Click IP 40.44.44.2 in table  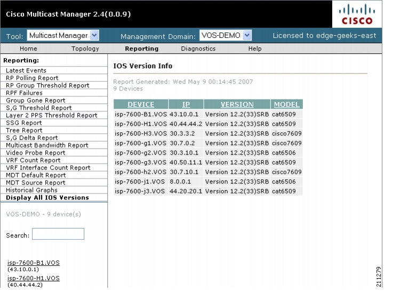point(186,124)
